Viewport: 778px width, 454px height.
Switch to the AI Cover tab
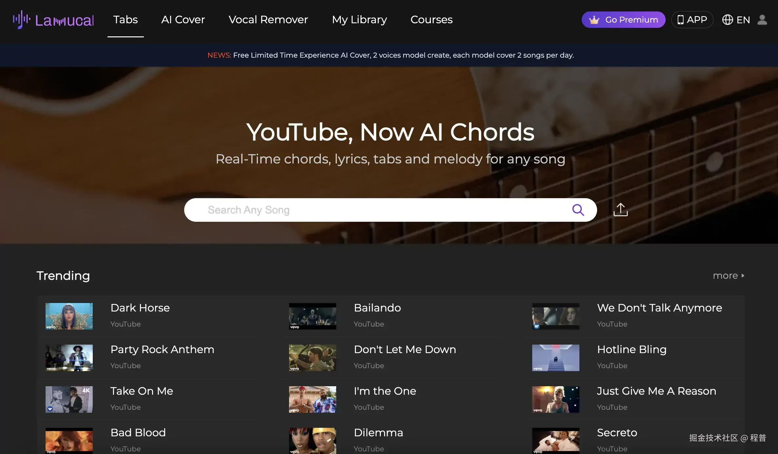[x=183, y=20]
